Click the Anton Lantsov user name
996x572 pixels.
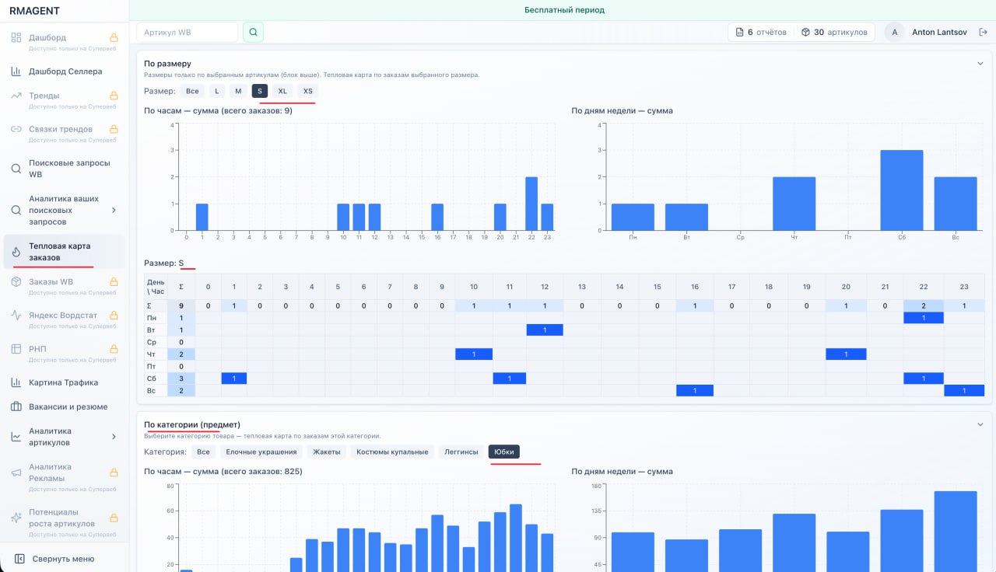tap(939, 33)
